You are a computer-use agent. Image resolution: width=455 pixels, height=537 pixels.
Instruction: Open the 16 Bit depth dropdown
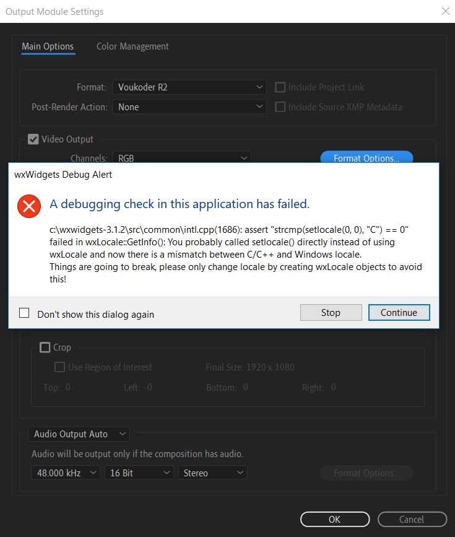point(139,473)
